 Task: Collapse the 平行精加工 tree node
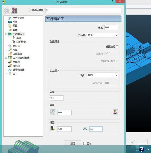[6, 34]
